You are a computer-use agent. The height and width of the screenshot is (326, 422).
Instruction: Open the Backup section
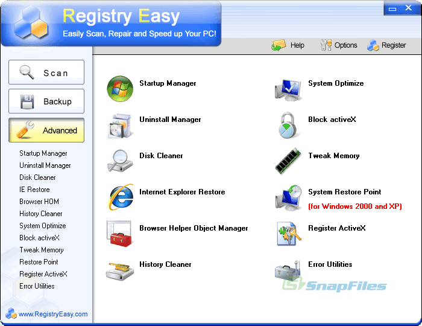[46, 101]
